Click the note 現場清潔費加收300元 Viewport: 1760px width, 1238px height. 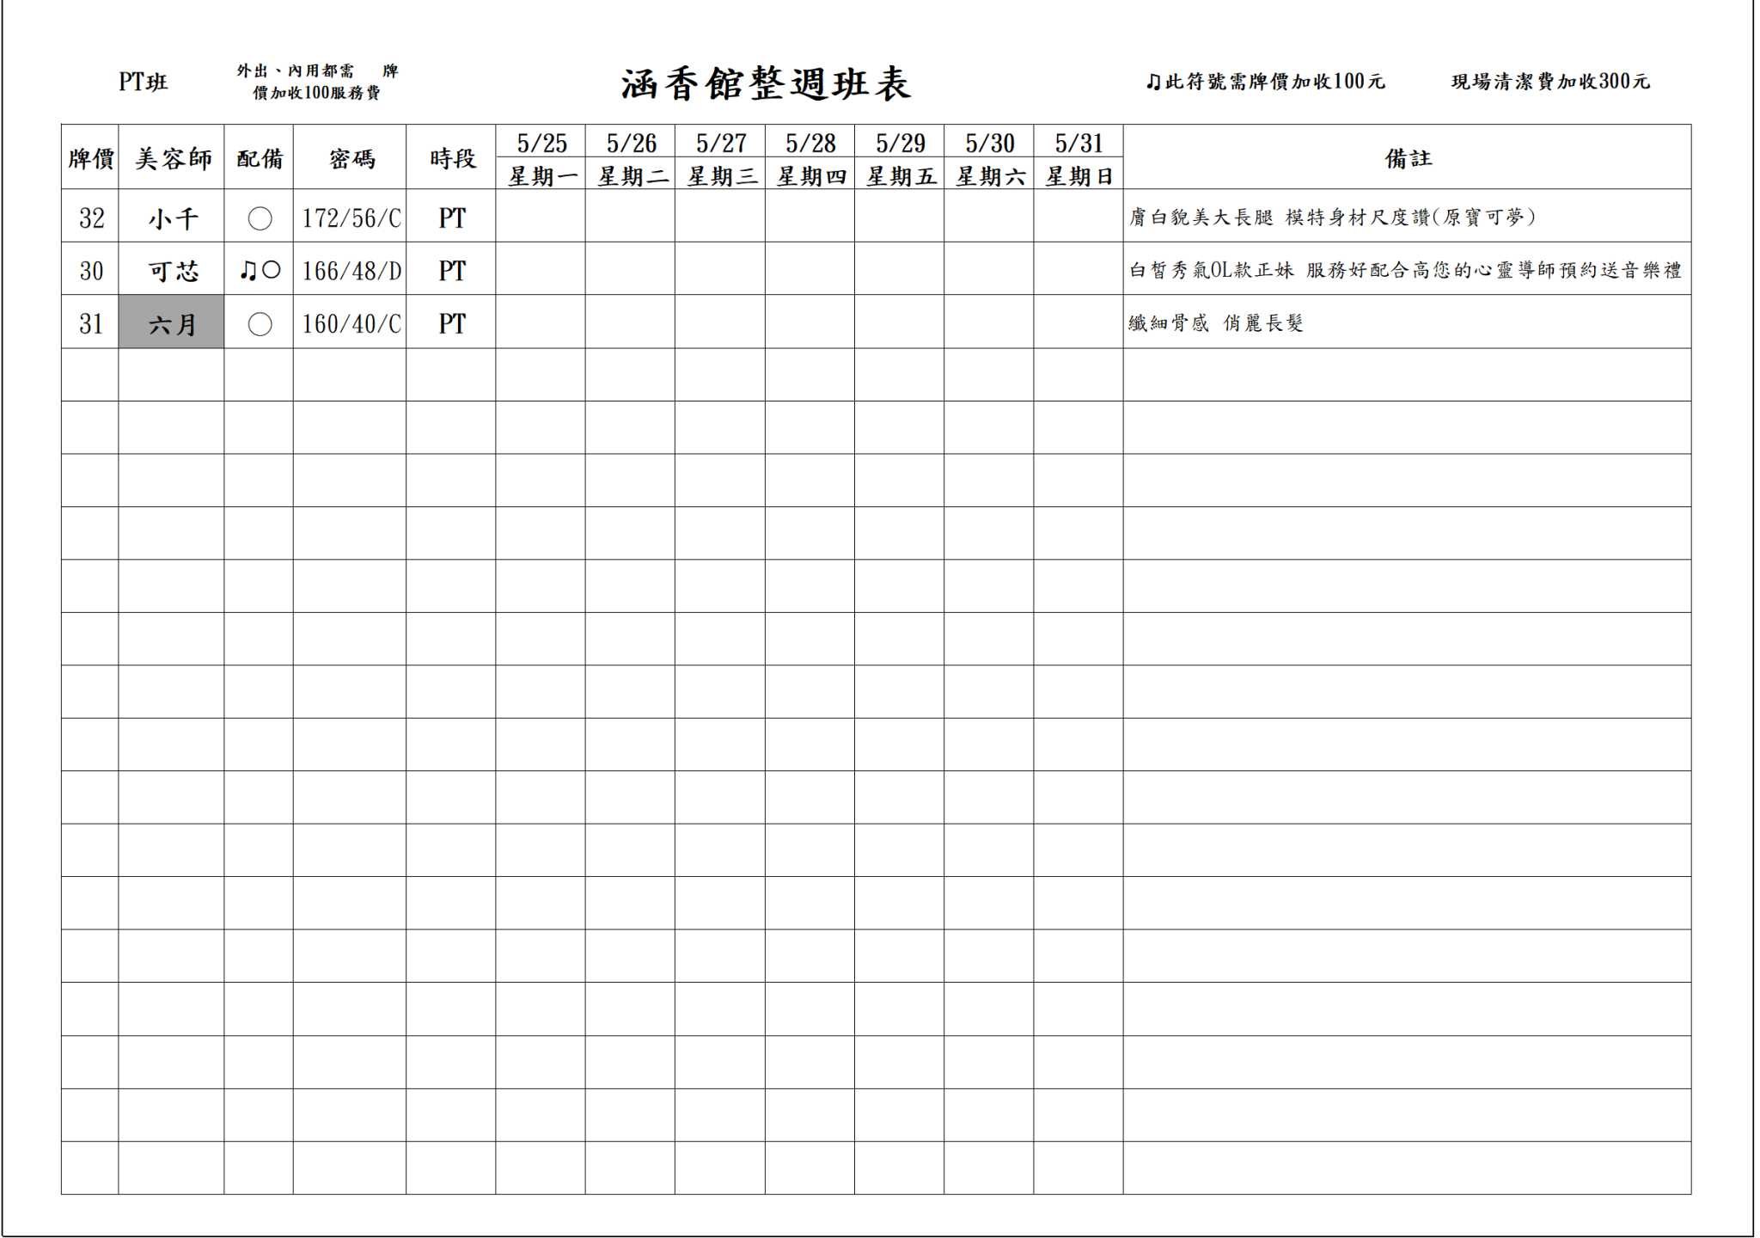1550,82
